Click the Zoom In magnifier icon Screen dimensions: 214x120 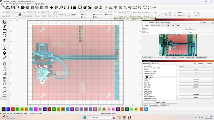(x=61, y=7)
